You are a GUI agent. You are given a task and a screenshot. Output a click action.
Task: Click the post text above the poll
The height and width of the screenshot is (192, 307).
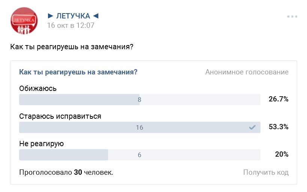[71, 48]
